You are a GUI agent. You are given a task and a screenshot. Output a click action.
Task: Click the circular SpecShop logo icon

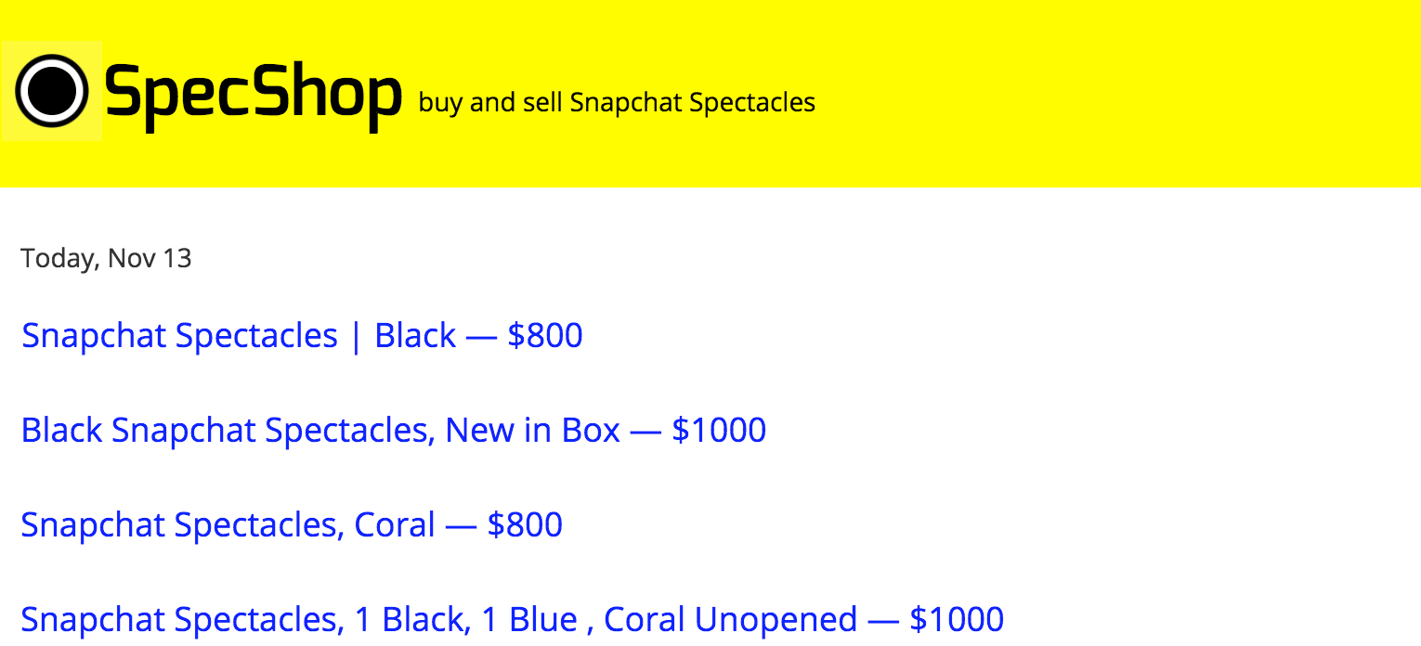[x=52, y=90]
